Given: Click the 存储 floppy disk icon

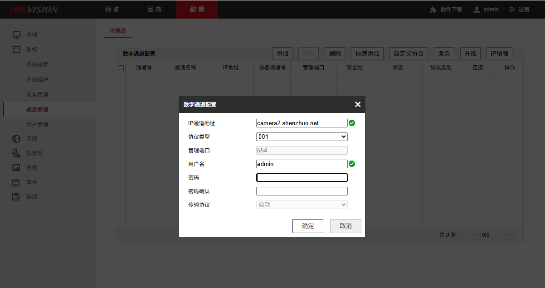Looking at the screenshot, I should pos(16,197).
